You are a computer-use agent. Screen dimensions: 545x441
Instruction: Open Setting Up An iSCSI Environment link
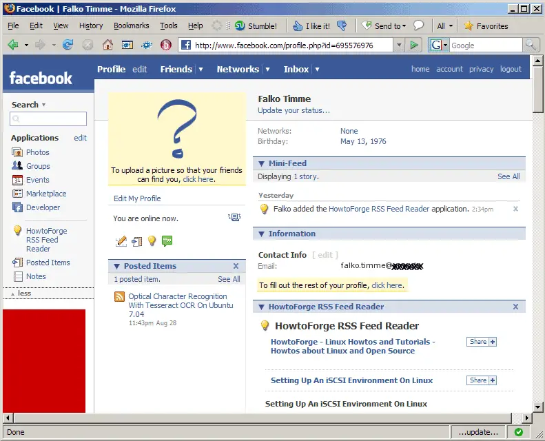point(351,380)
